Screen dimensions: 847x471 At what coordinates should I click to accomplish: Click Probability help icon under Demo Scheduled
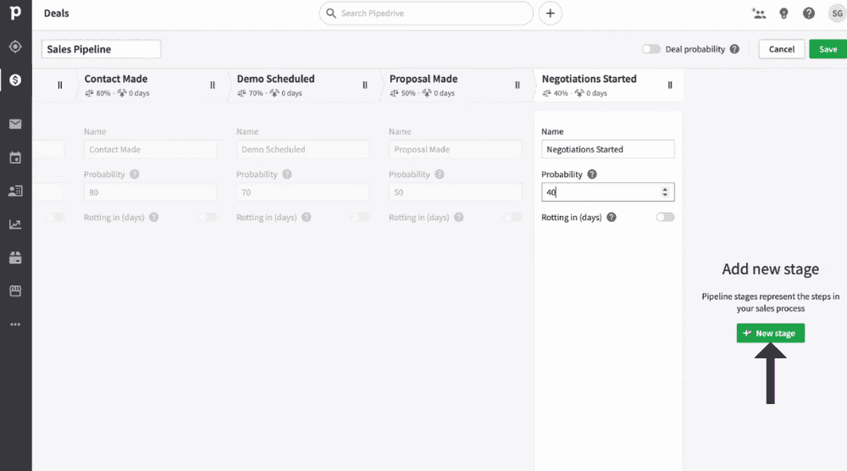[x=287, y=175]
